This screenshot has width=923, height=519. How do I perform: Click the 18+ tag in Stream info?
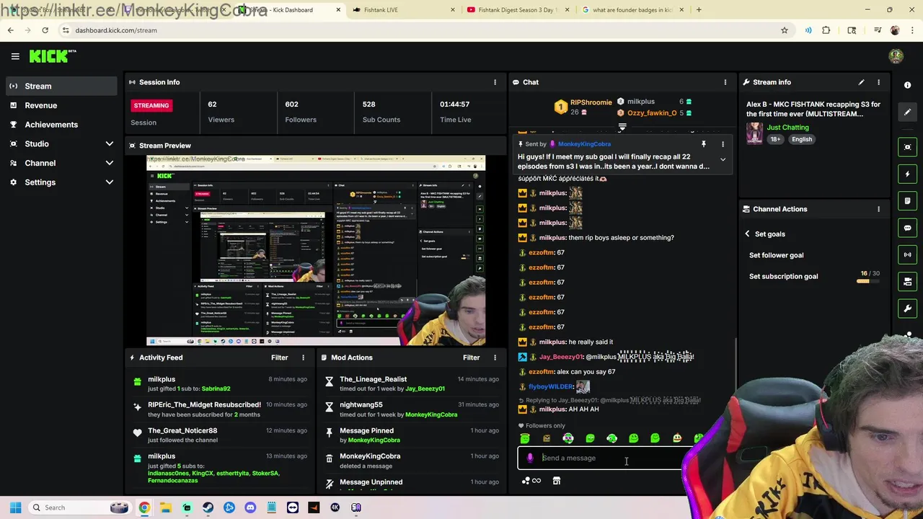point(775,139)
